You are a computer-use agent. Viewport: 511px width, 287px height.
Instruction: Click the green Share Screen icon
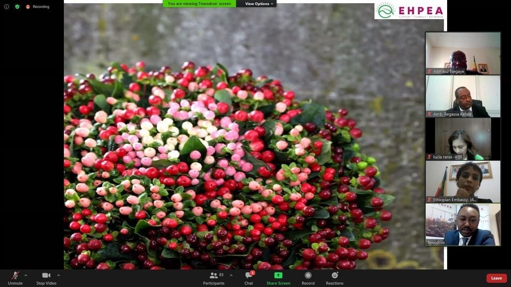point(278,276)
